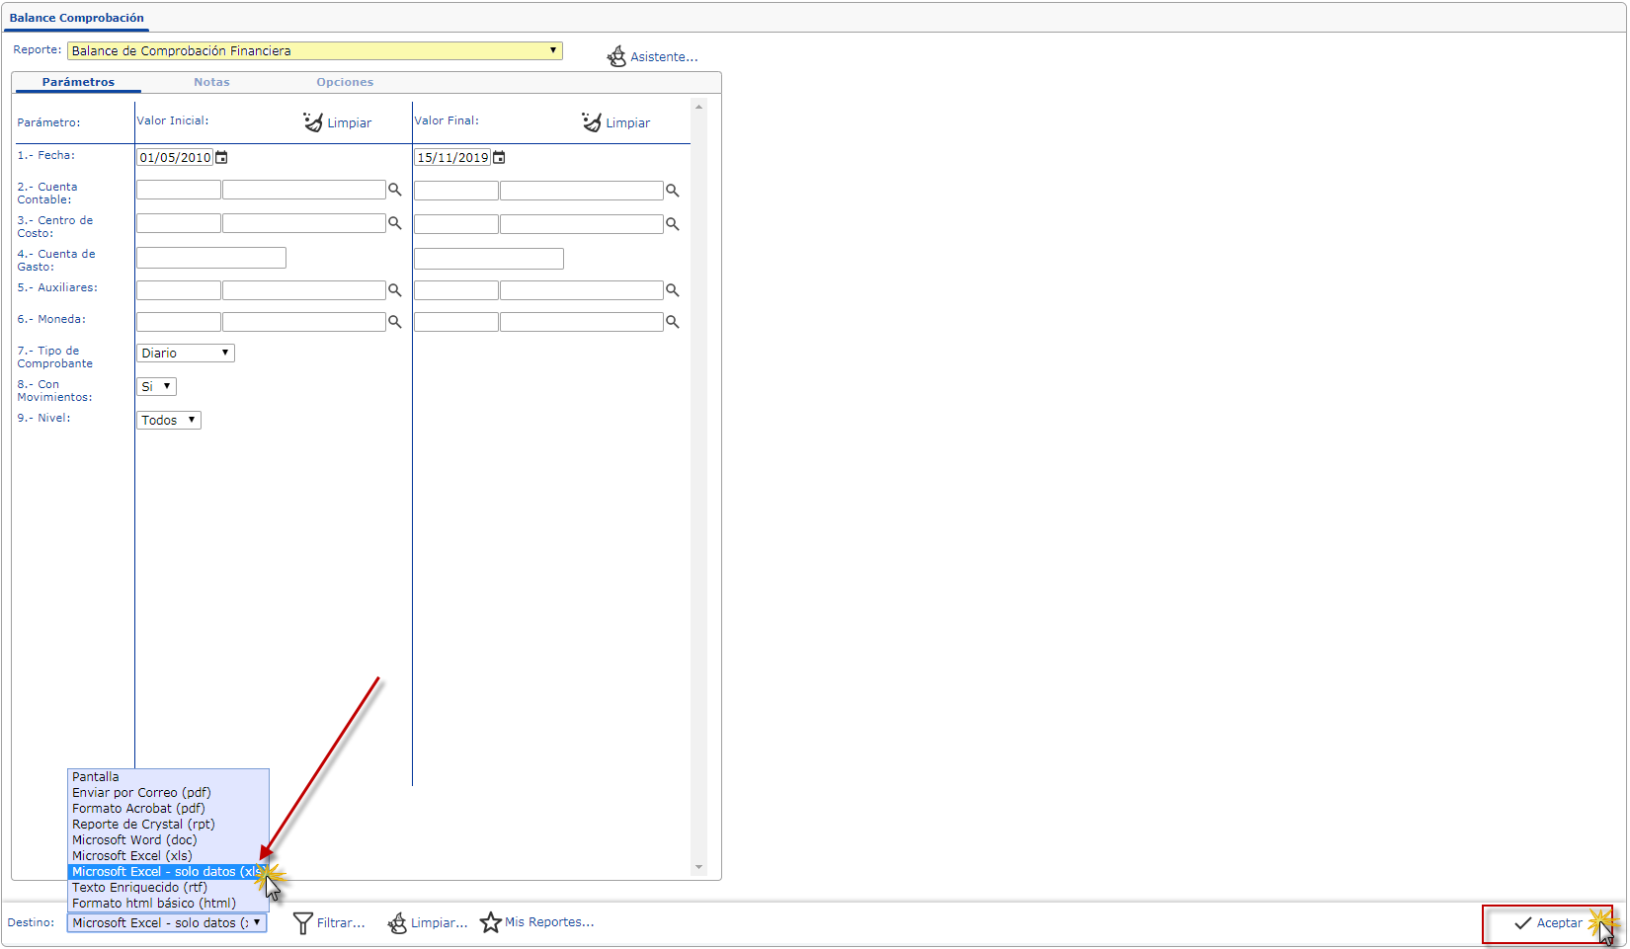Viewport: 1630px width, 949px height.
Task: Expand Con Movimientos Si dropdown
Action: point(156,386)
